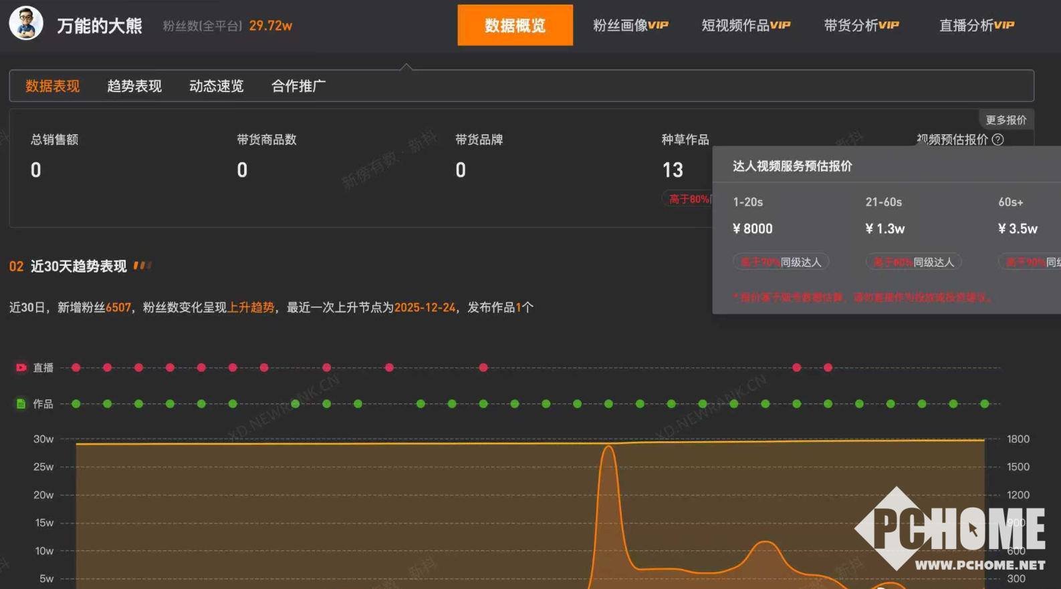Click the 上升趋势 highlighted text
Image resolution: width=1061 pixels, height=589 pixels.
pyautogui.click(x=251, y=307)
